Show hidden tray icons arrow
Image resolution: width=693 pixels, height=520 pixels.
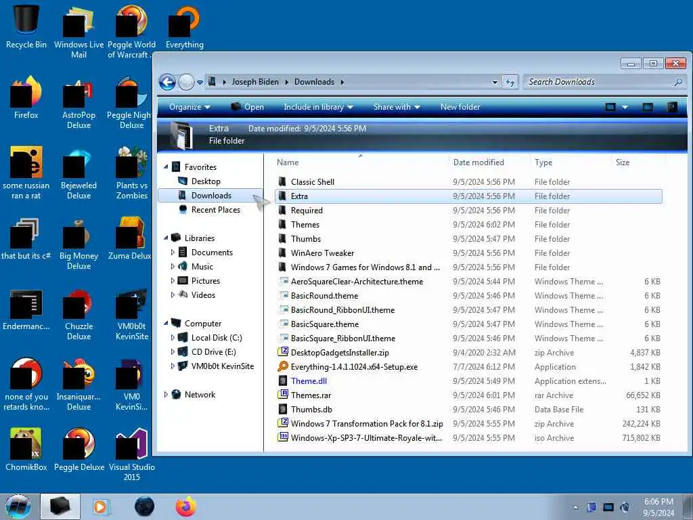(x=575, y=507)
